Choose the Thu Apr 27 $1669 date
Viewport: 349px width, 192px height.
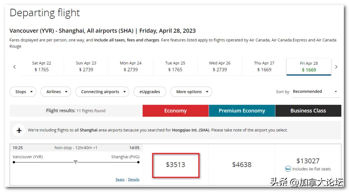pos(264,66)
